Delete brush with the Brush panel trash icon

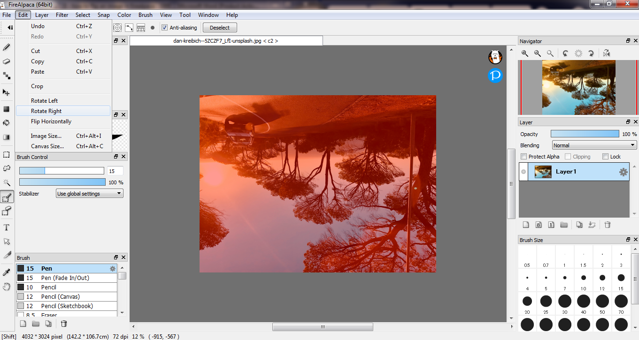64,324
